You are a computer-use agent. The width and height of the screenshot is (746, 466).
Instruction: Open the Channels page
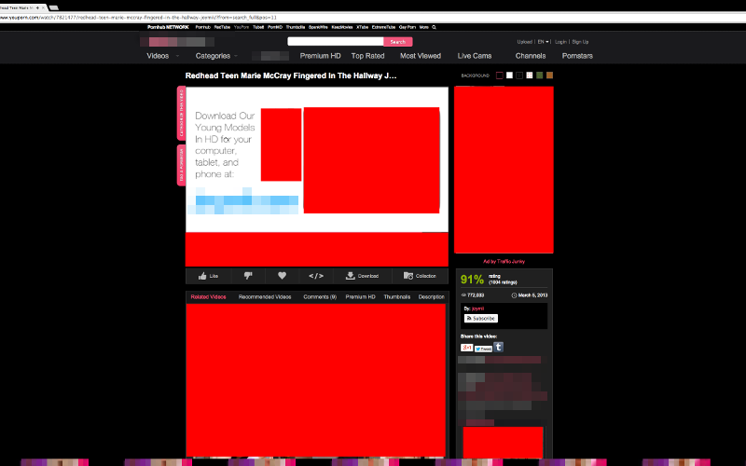tap(531, 56)
